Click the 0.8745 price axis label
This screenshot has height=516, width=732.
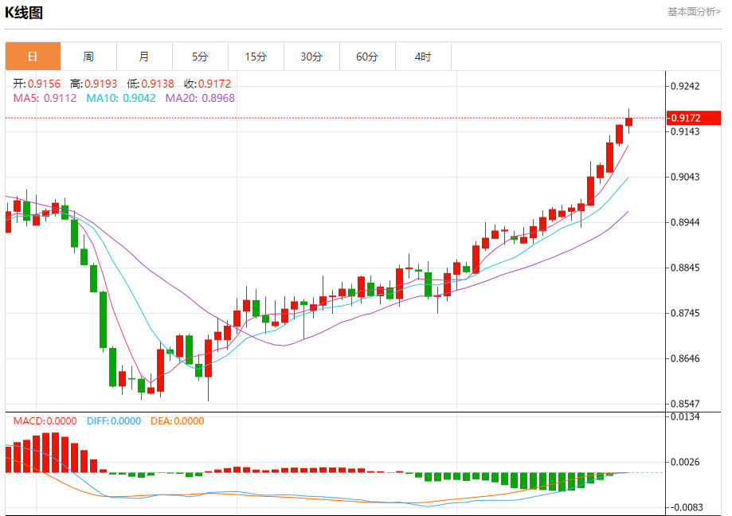[685, 313]
